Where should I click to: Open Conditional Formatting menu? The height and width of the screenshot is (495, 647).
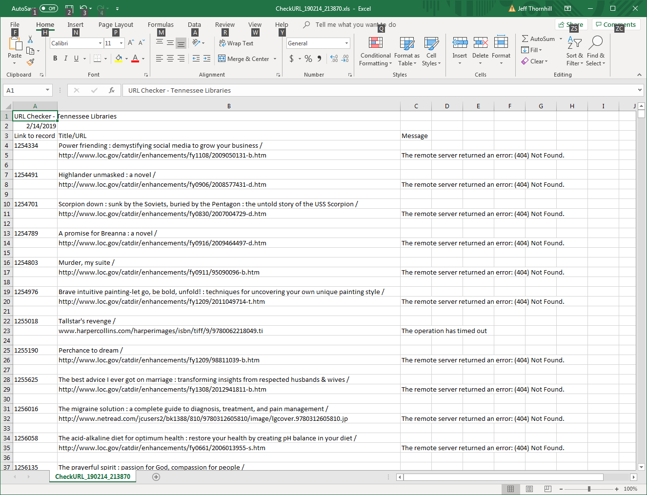[376, 51]
